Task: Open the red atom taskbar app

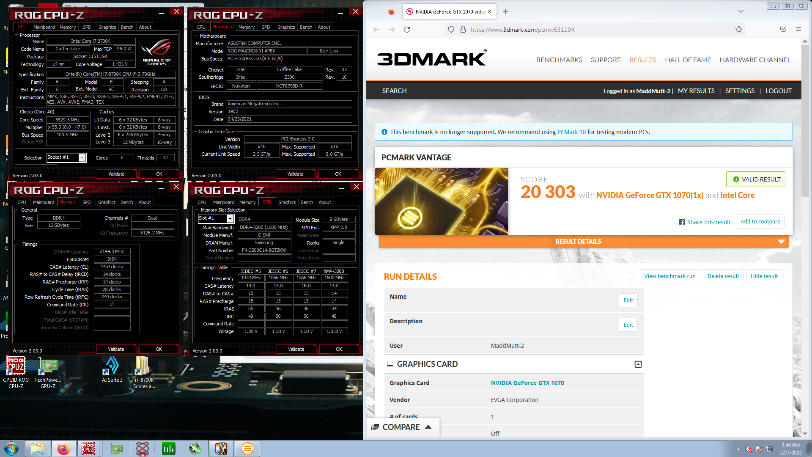Action: [x=143, y=449]
